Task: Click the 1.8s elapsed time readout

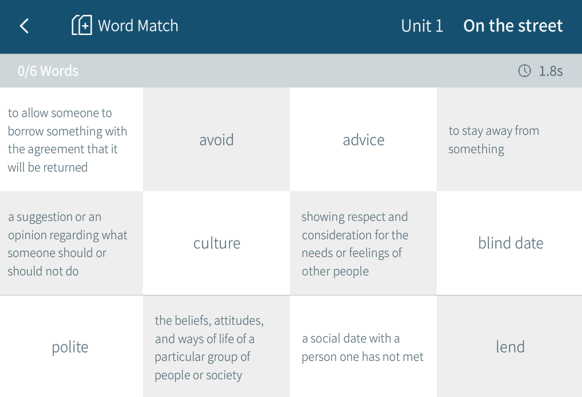Action: click(550, 71)
